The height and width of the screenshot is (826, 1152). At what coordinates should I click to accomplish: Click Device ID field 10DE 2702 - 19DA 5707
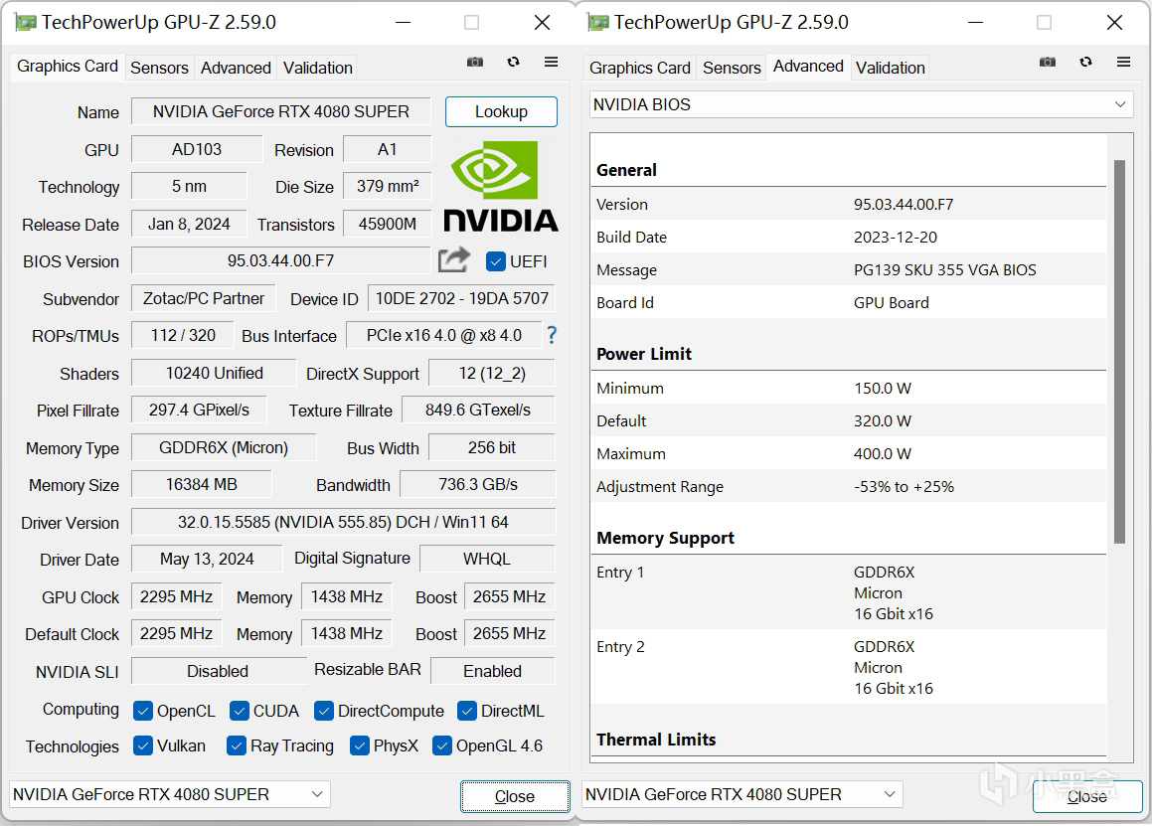(461, 298)
